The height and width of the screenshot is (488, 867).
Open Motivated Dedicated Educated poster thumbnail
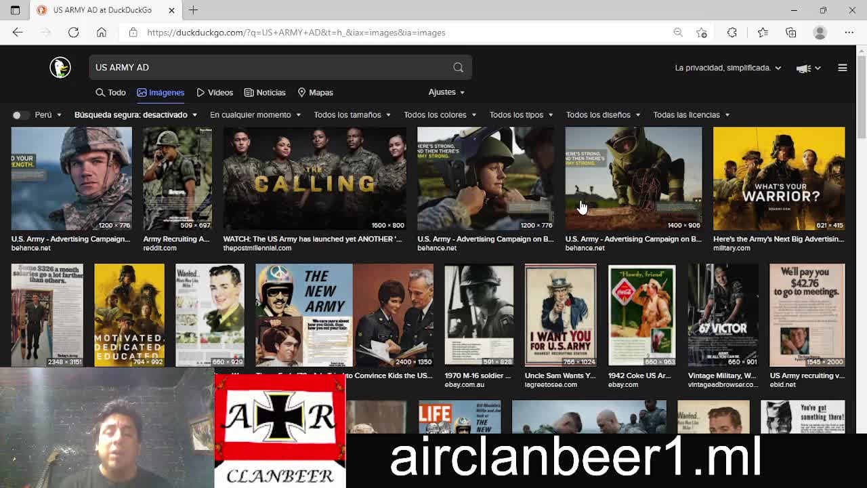(129, 315)
